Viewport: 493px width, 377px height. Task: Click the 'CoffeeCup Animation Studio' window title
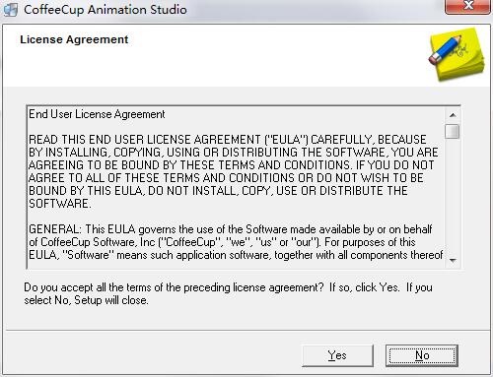tap(106, 10)
